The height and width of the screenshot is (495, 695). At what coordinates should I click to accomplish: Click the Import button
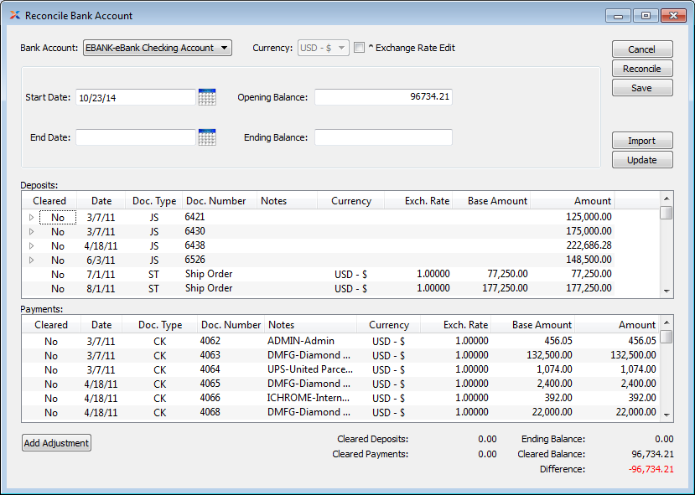(641, 141)
